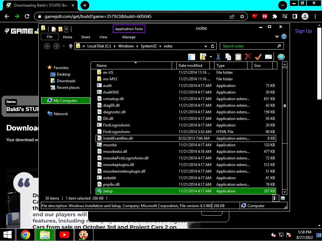Bookmark this page with the star icon
This screenshot has height=241, width=322.
tap(242, 16)
